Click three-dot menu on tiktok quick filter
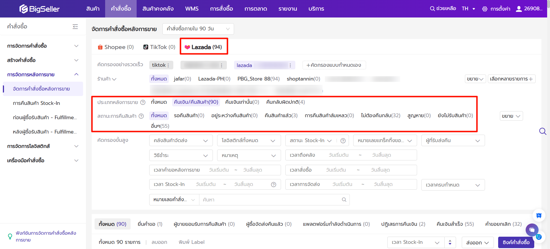Viewport: 550px width, 249px height. tap(168, 65)
